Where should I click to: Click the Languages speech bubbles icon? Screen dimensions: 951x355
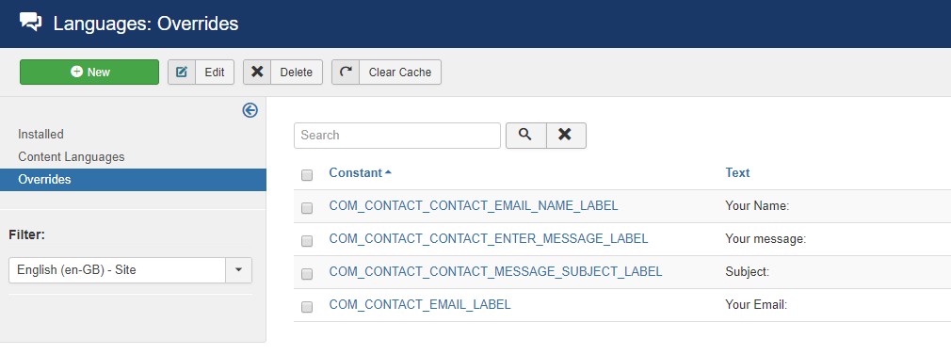(31, 22)
